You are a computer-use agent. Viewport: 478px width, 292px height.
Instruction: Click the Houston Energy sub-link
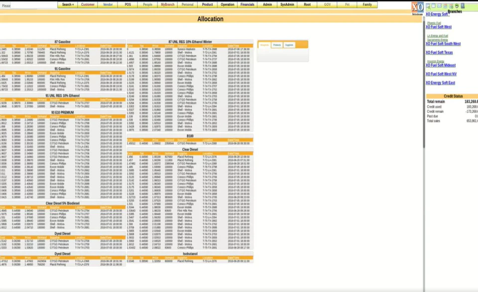click(x=435, y=61)
